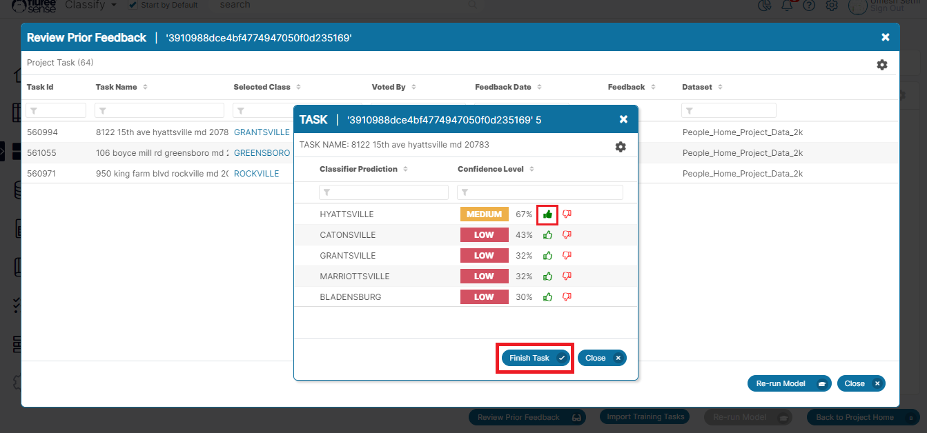Close the TASK dialog with X
The image size is (927, 433).
pos(623,119)
